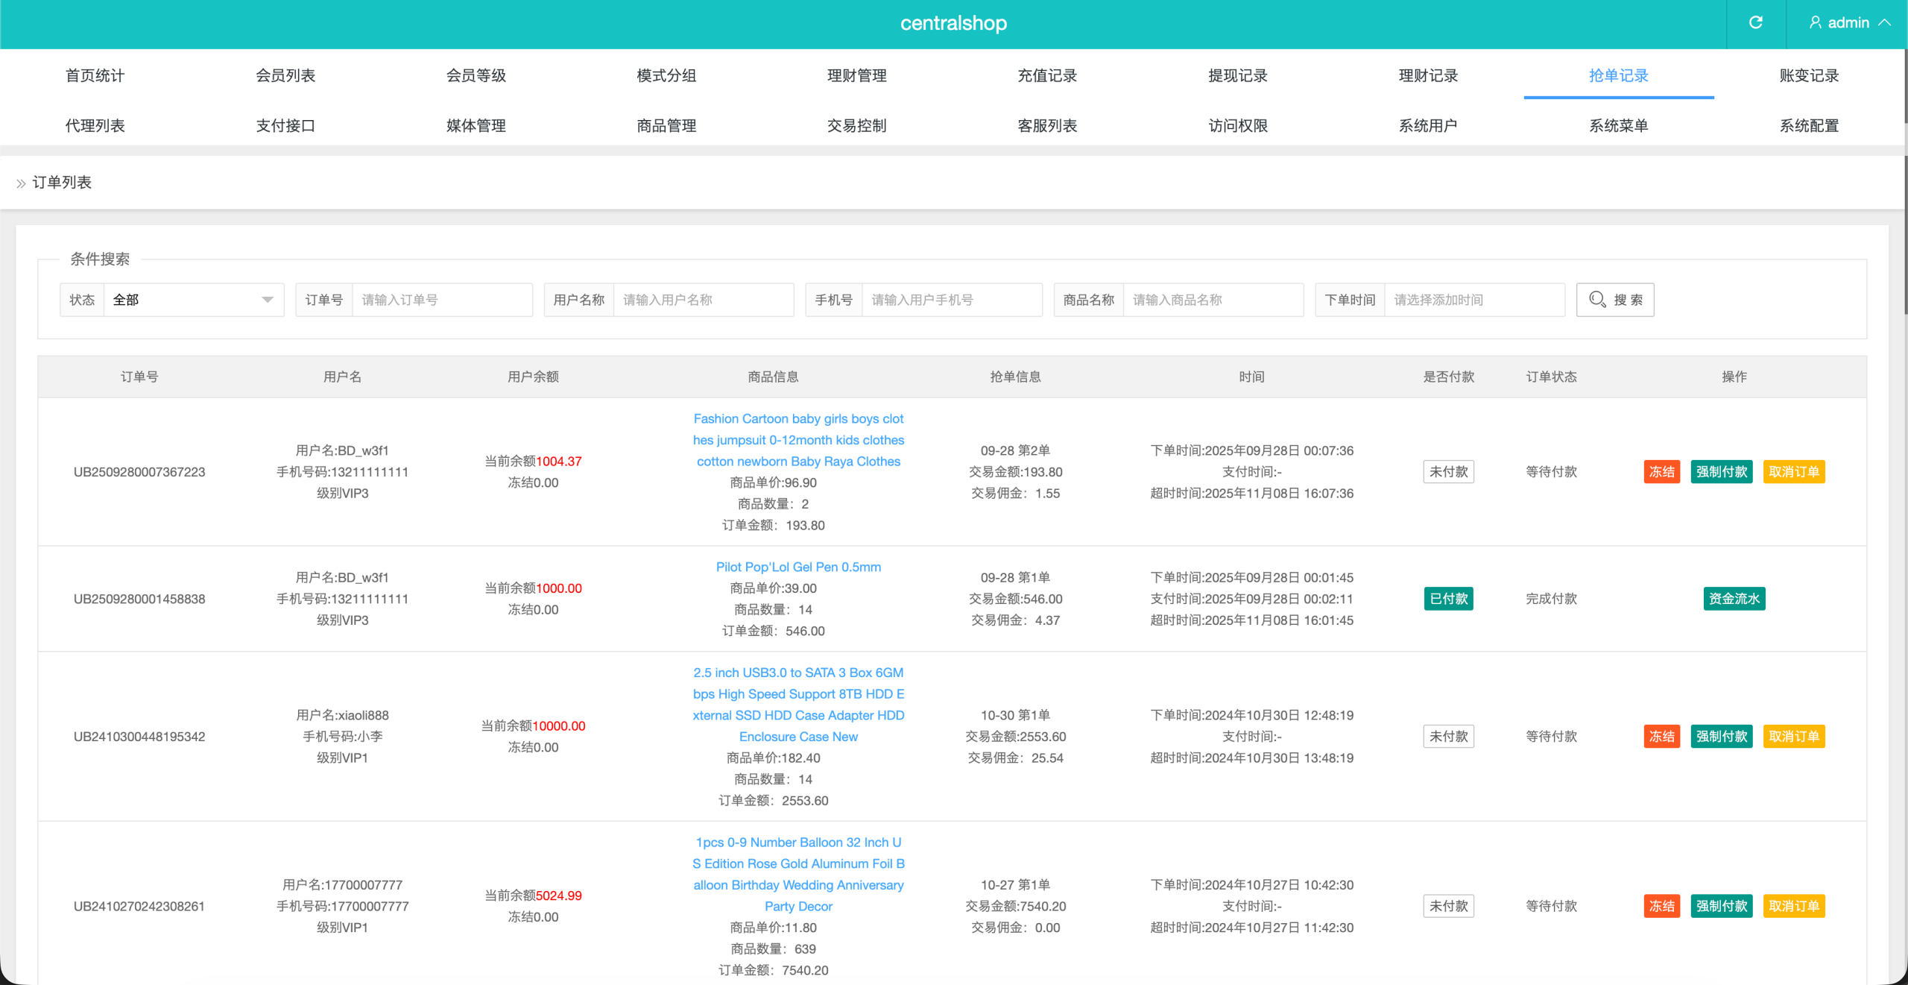Open the Pilot Pop'Lol Gel Pen link

(x=798, y=567)
